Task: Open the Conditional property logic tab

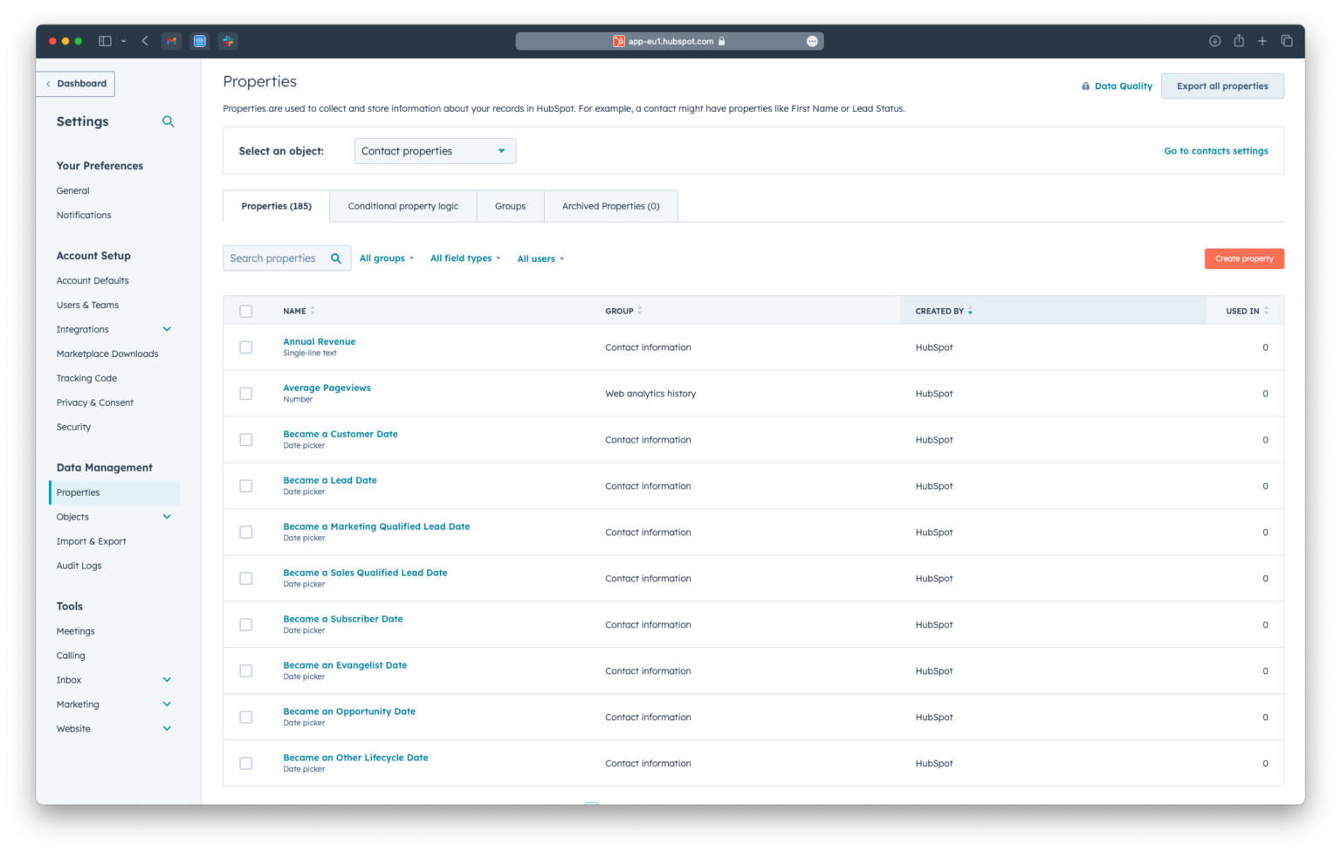Action: 402,206
